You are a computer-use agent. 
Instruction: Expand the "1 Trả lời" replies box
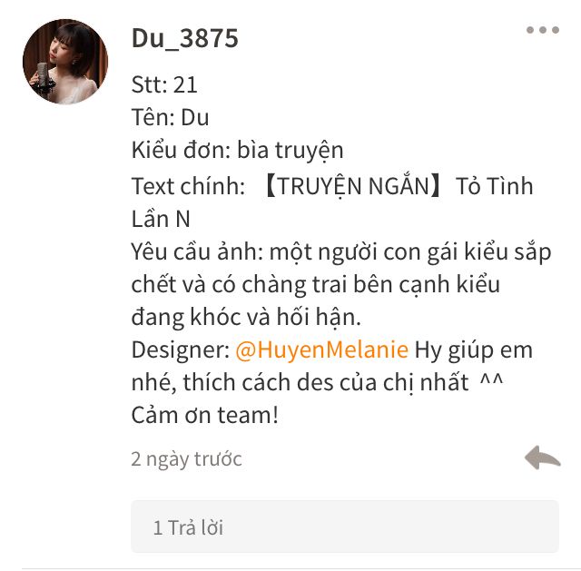coord(345,527)
